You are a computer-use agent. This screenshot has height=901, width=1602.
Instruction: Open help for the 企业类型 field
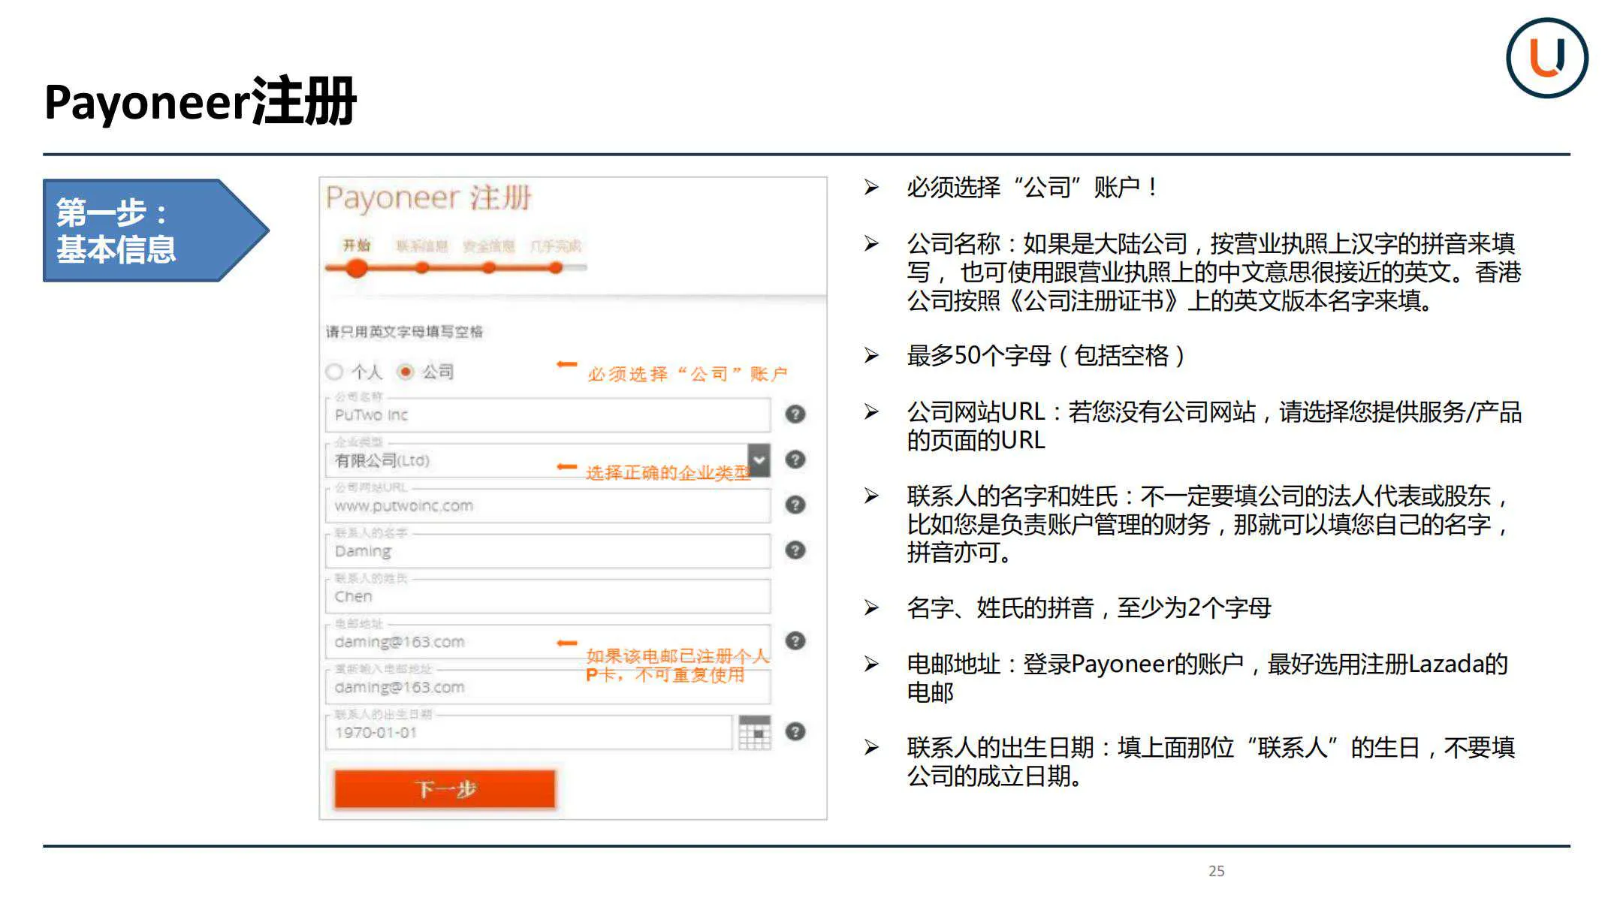(x=797, y=460)
